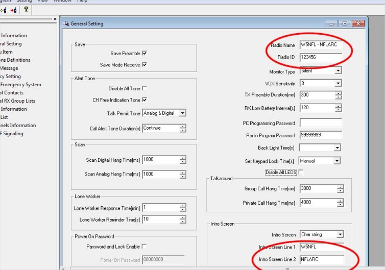This screenshot has width=385, height=270.
Task: Click the Intro Screen Line 2 field
Action: [321, 259]
